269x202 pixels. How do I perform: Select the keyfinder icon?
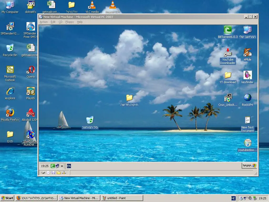(x=247, y=75)
